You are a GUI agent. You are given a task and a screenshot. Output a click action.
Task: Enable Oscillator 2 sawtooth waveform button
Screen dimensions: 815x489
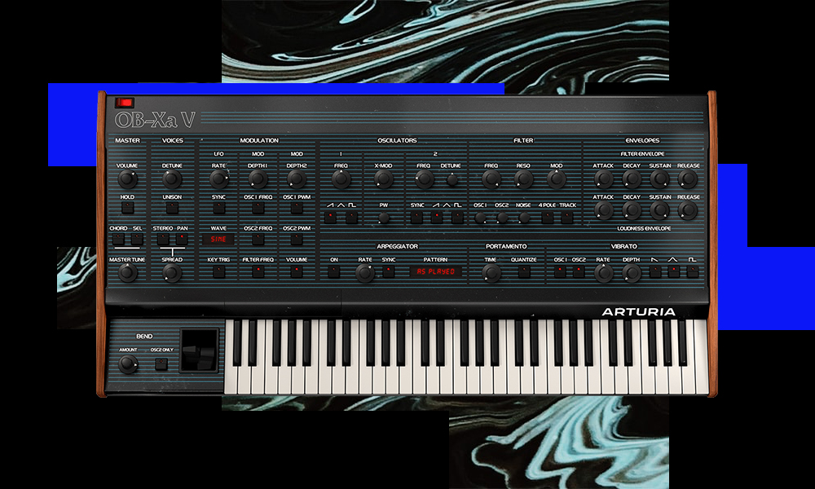point(437,218)
